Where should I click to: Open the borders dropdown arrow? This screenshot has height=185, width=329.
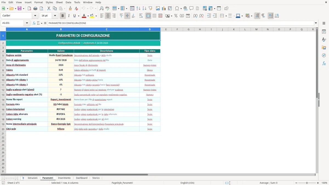pos(226,16)
